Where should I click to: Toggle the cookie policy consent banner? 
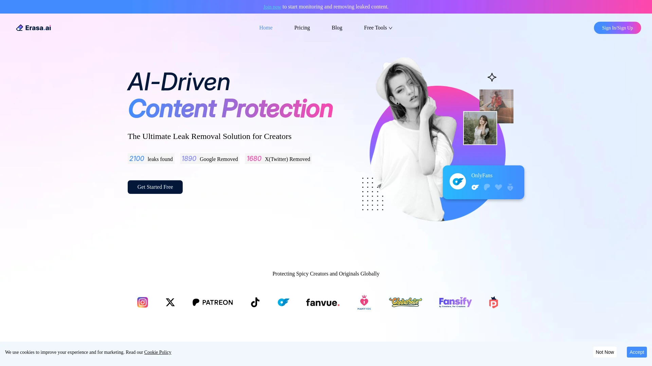[604, 352]
